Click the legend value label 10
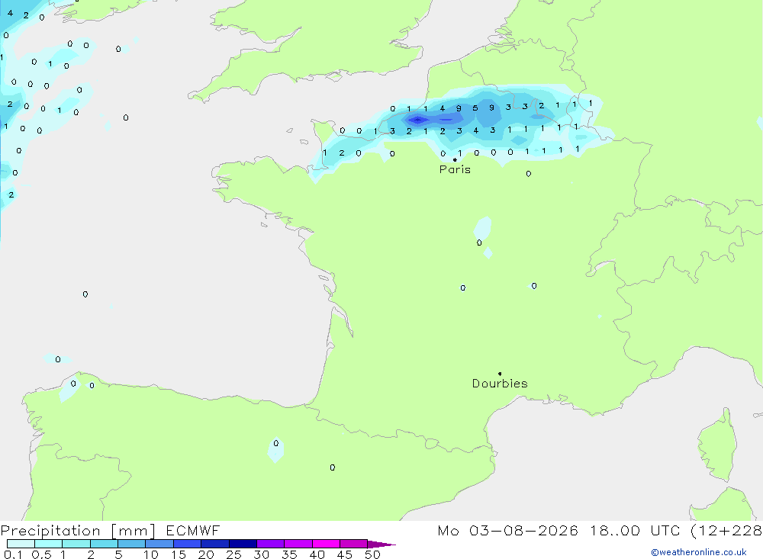763x559 pixels. (x=151, y=554)
